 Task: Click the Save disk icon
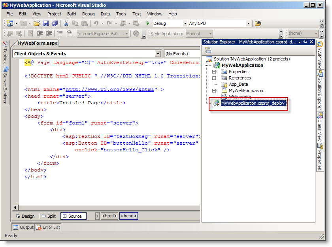46,24
